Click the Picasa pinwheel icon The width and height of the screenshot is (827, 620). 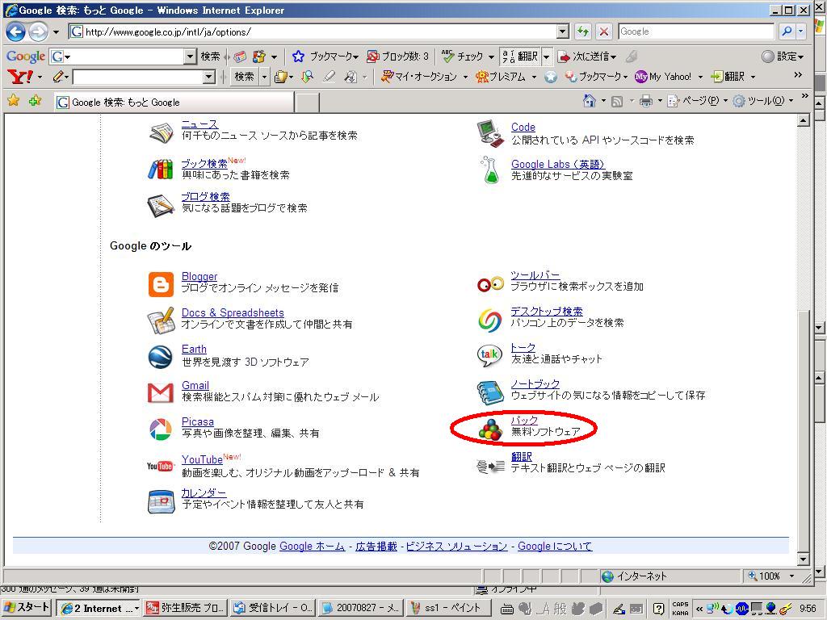click(x=161, y=429)
